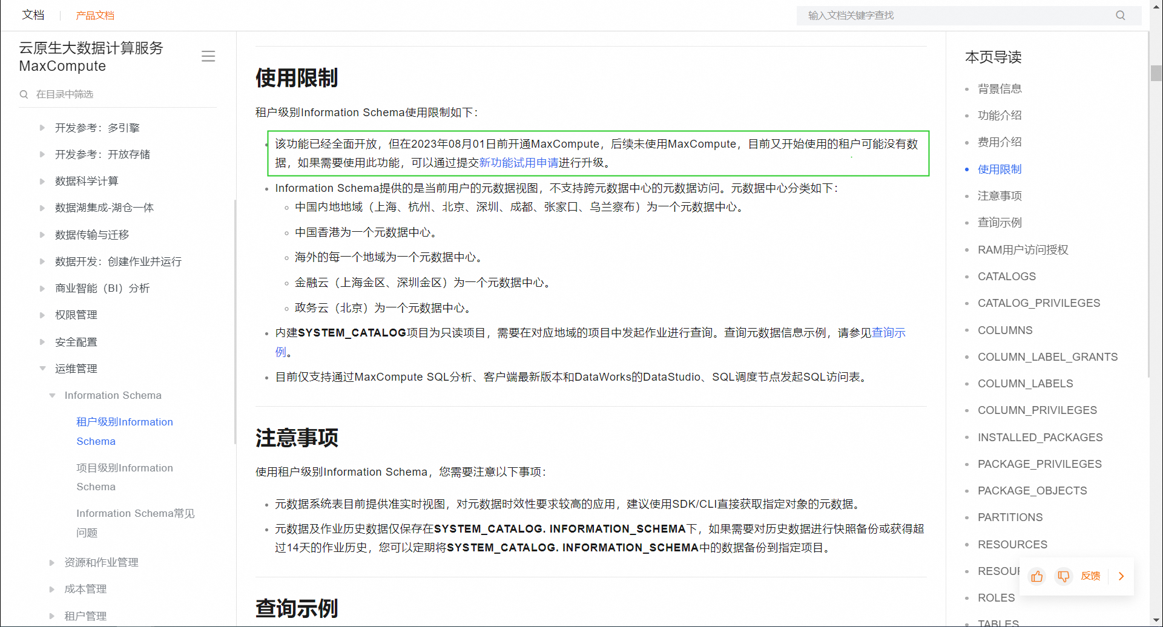Image resolution: width=1163 pixels, height=627 pixels.
Task: Focus the 输入文档关键字查找 search field
Action: click(969, 15)
